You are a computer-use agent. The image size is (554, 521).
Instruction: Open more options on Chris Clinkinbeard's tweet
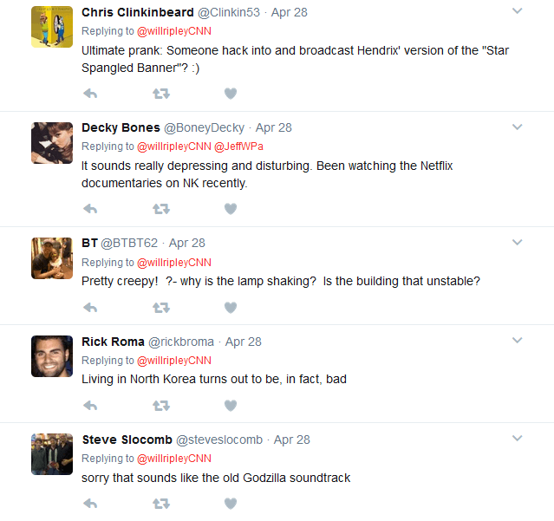coord(518,12)
